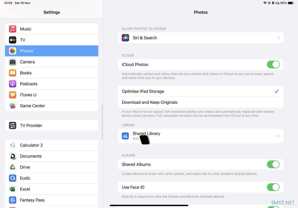Image resolution: width=298 pixels, height=208 pixels.
Task: Tap the Photos pinwheel icon
Action: point(12,51)
